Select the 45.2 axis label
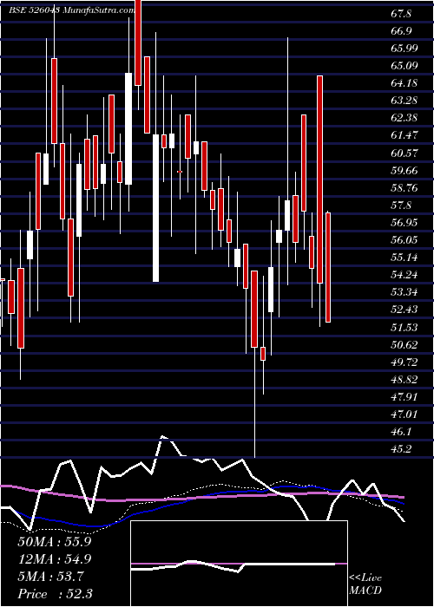The image size is (434, 607). click(402, 449)
